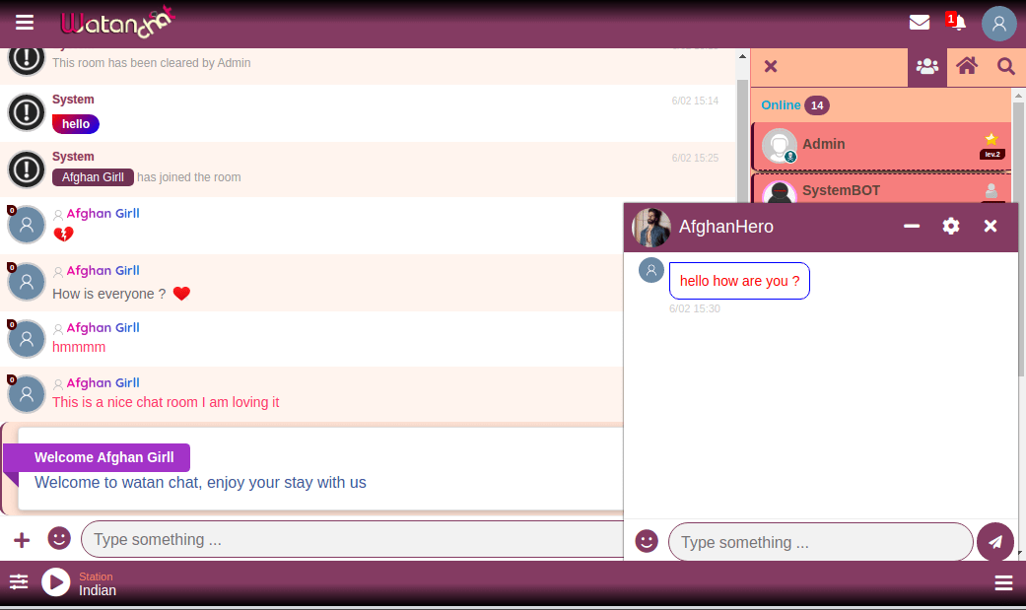
Task: Open AfghanHero private chat settings gear
Action: (951, 227)
